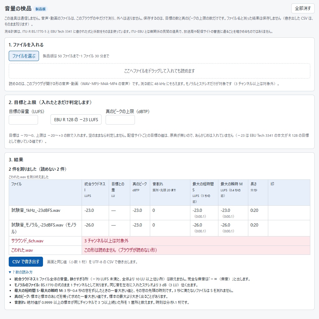The image size is (319, 319).
Task: Focus the 目標の音量 (LUFS) input field
Action: [23, 120]
